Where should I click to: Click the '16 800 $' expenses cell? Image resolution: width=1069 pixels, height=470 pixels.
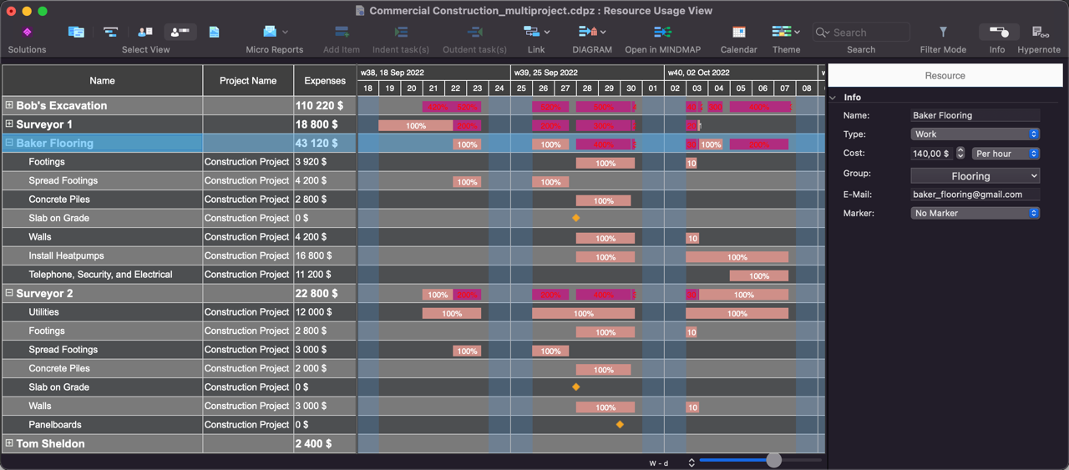tap(325, 255)
